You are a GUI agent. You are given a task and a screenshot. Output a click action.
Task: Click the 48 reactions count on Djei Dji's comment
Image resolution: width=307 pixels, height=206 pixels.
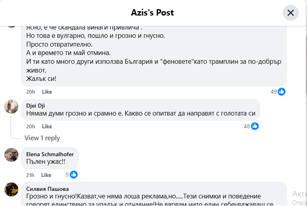[247, 126]
